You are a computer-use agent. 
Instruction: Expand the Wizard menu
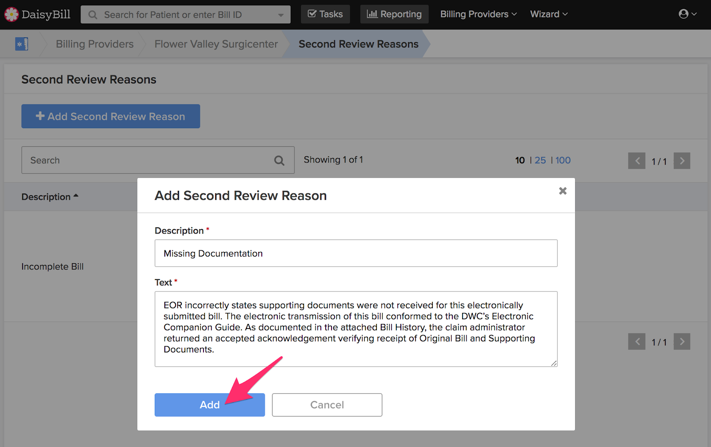pyautogui.click(x=549, y=14)
